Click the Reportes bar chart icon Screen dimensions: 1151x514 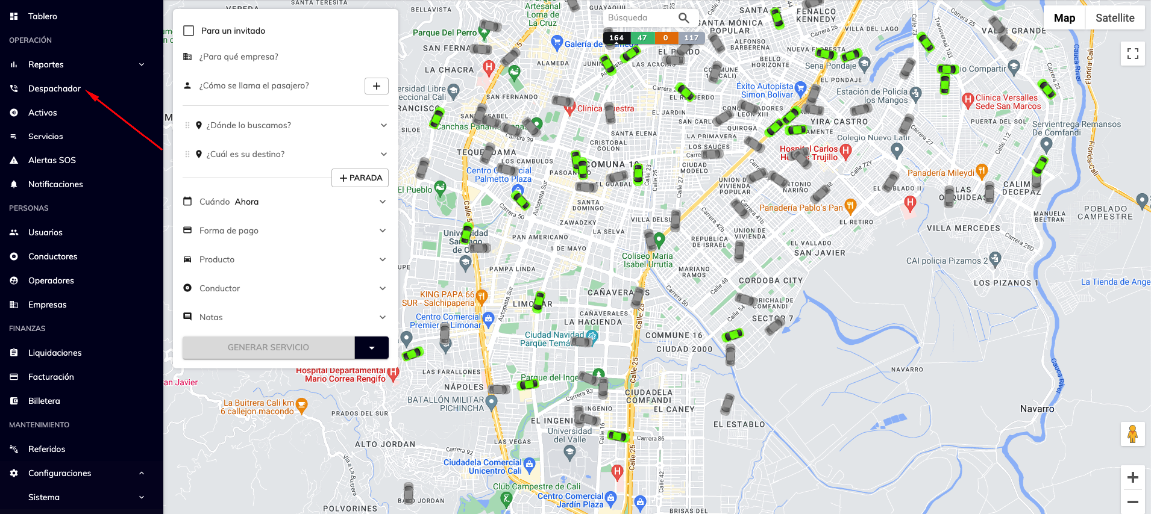[14, 64]
